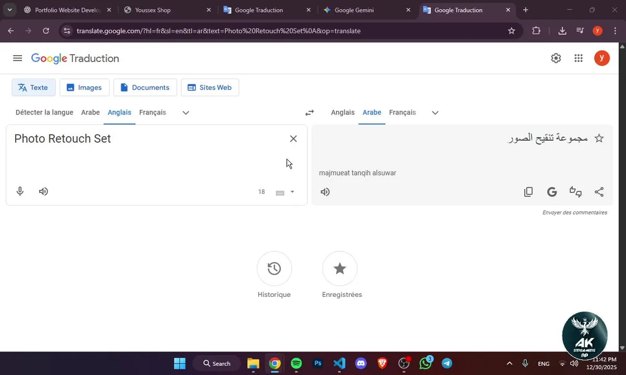Click Envoyer des commentaires link
626x375 pixels.
coord(574,213)
